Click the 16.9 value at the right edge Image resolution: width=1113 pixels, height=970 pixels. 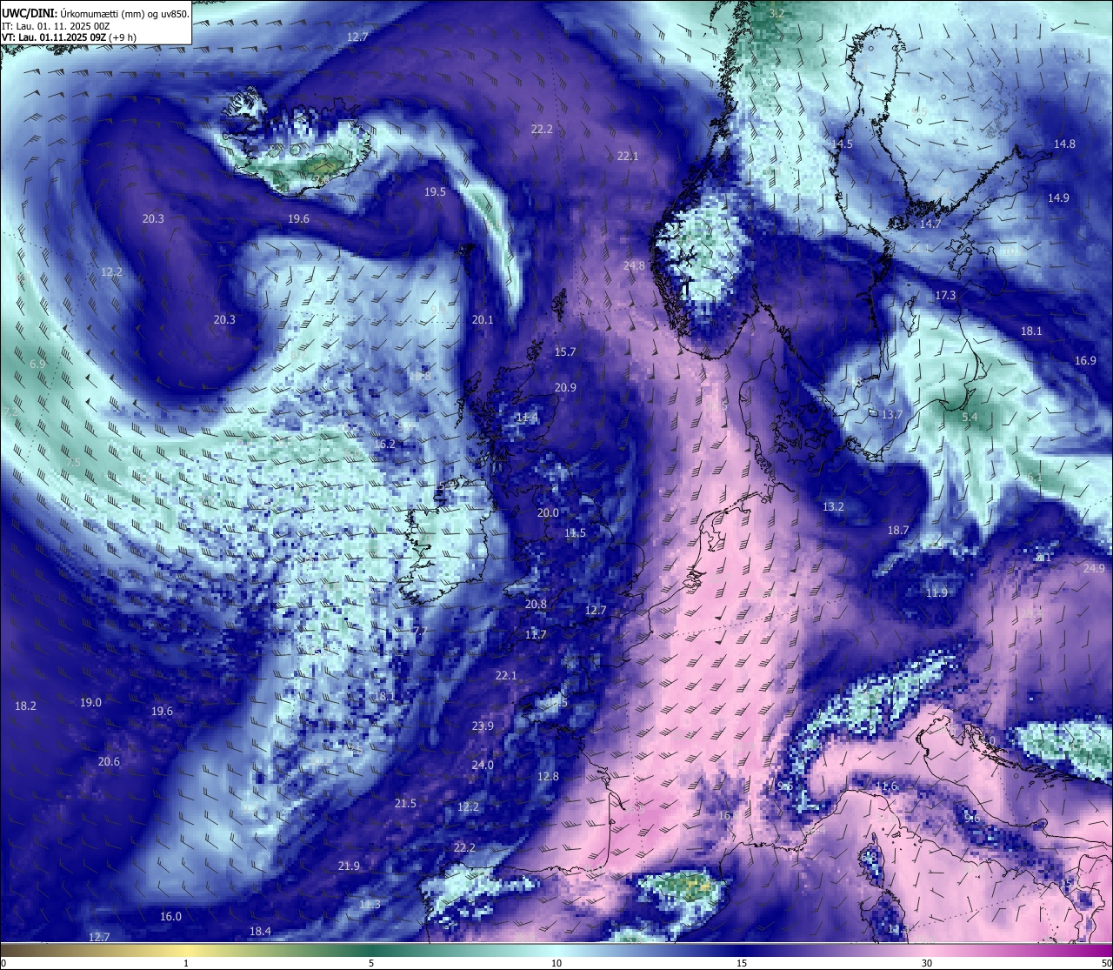(1085, 360)
